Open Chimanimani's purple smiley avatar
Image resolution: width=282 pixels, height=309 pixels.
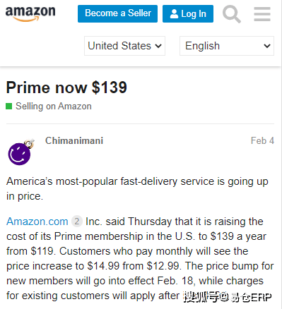coord(20,152)
